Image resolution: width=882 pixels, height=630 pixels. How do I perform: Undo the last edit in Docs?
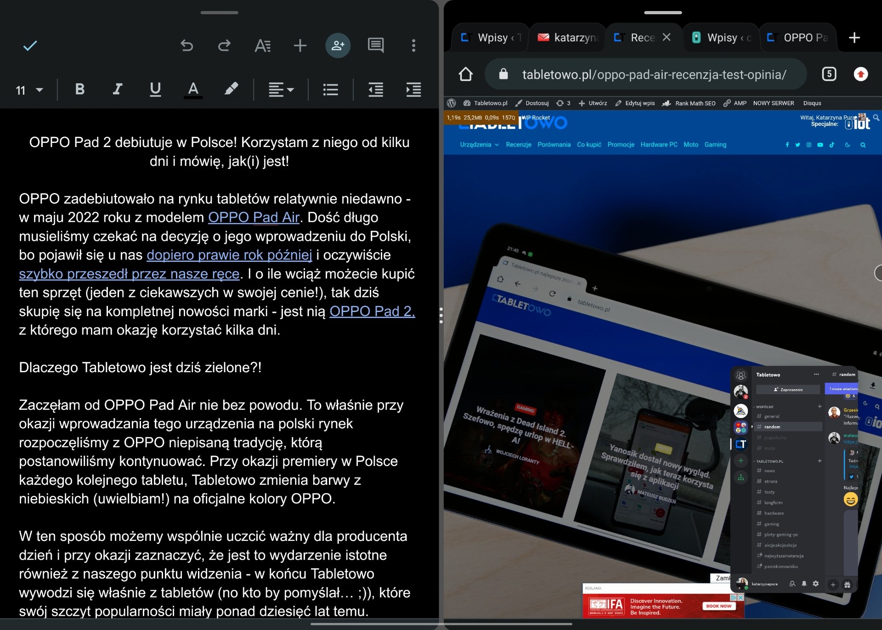tap(187, 45)
